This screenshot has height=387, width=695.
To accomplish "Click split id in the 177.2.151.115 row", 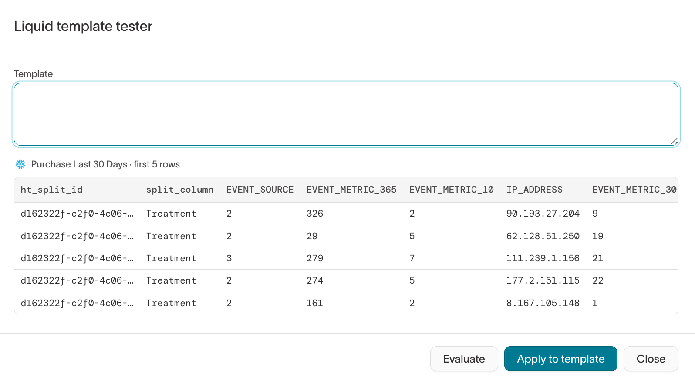I will 77,280.
